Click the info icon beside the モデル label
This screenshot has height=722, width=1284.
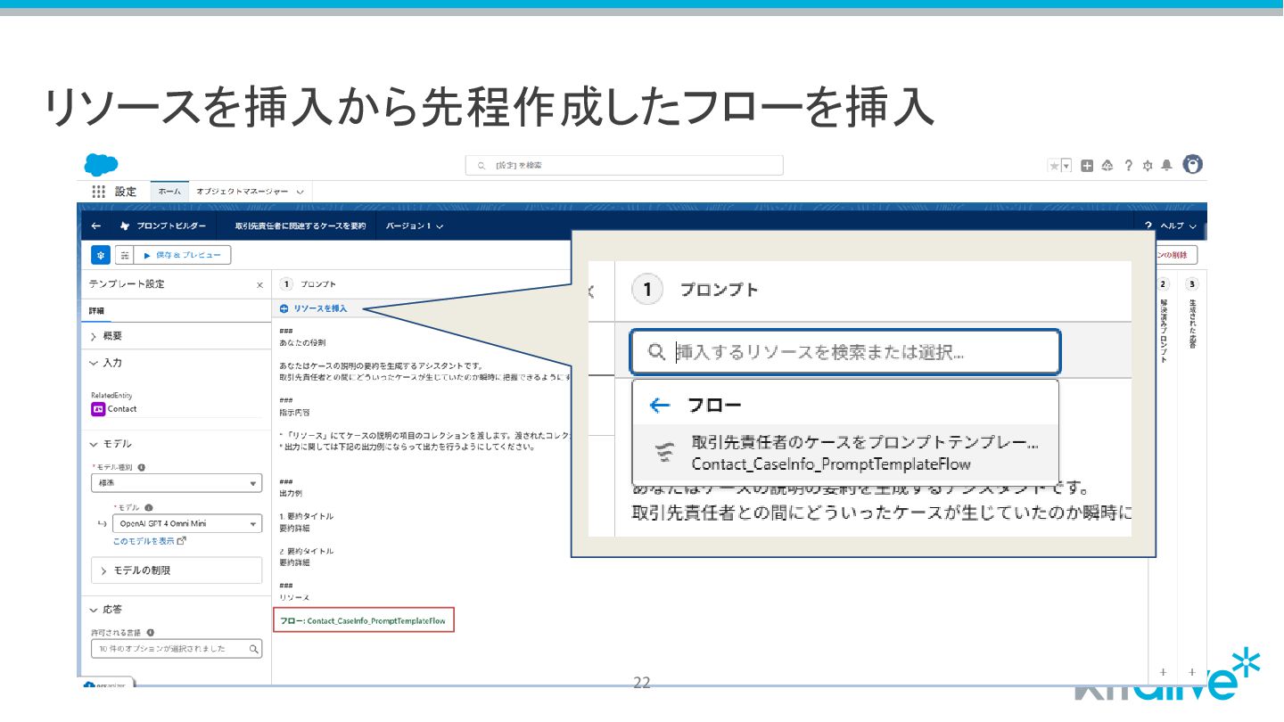point(148,507)
